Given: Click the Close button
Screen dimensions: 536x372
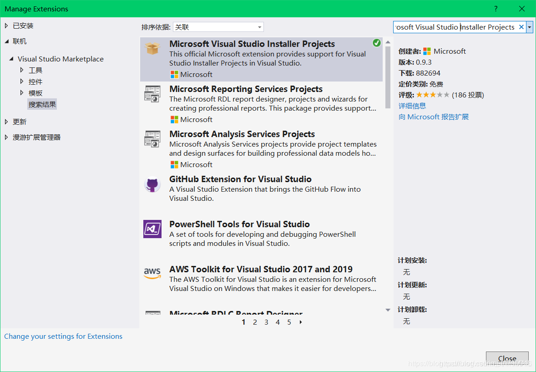Looking at the screenshot, I should coord(507,358).
